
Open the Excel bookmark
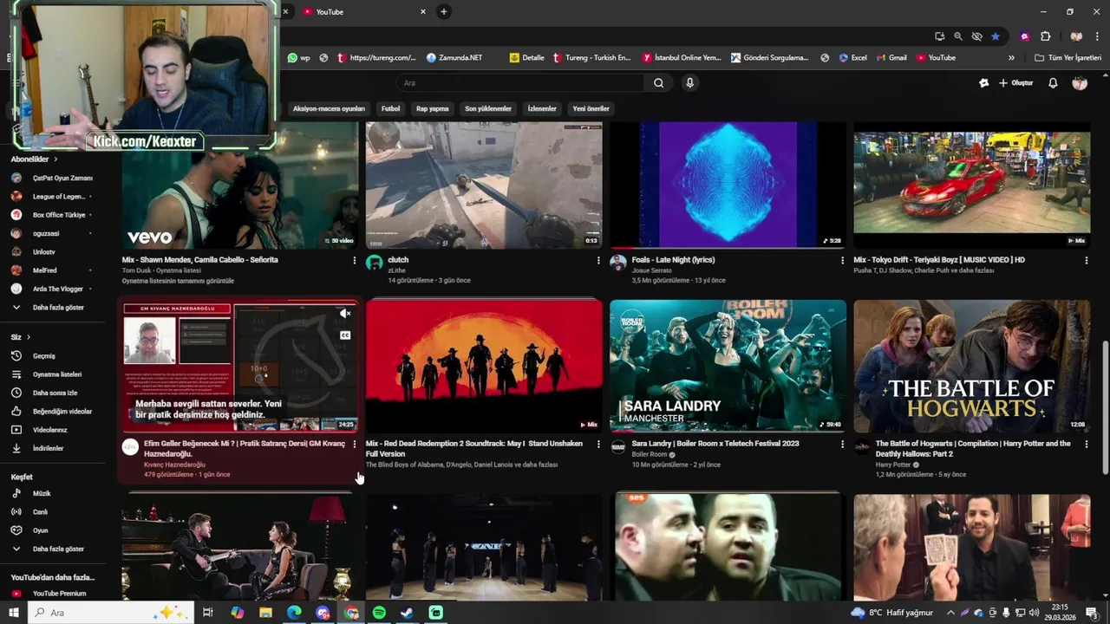[852, 58]
